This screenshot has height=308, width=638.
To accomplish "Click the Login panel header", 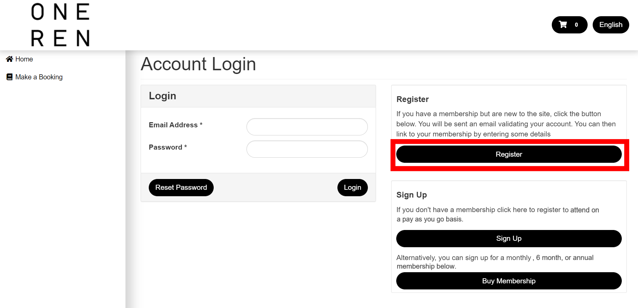I will (163, 96).
